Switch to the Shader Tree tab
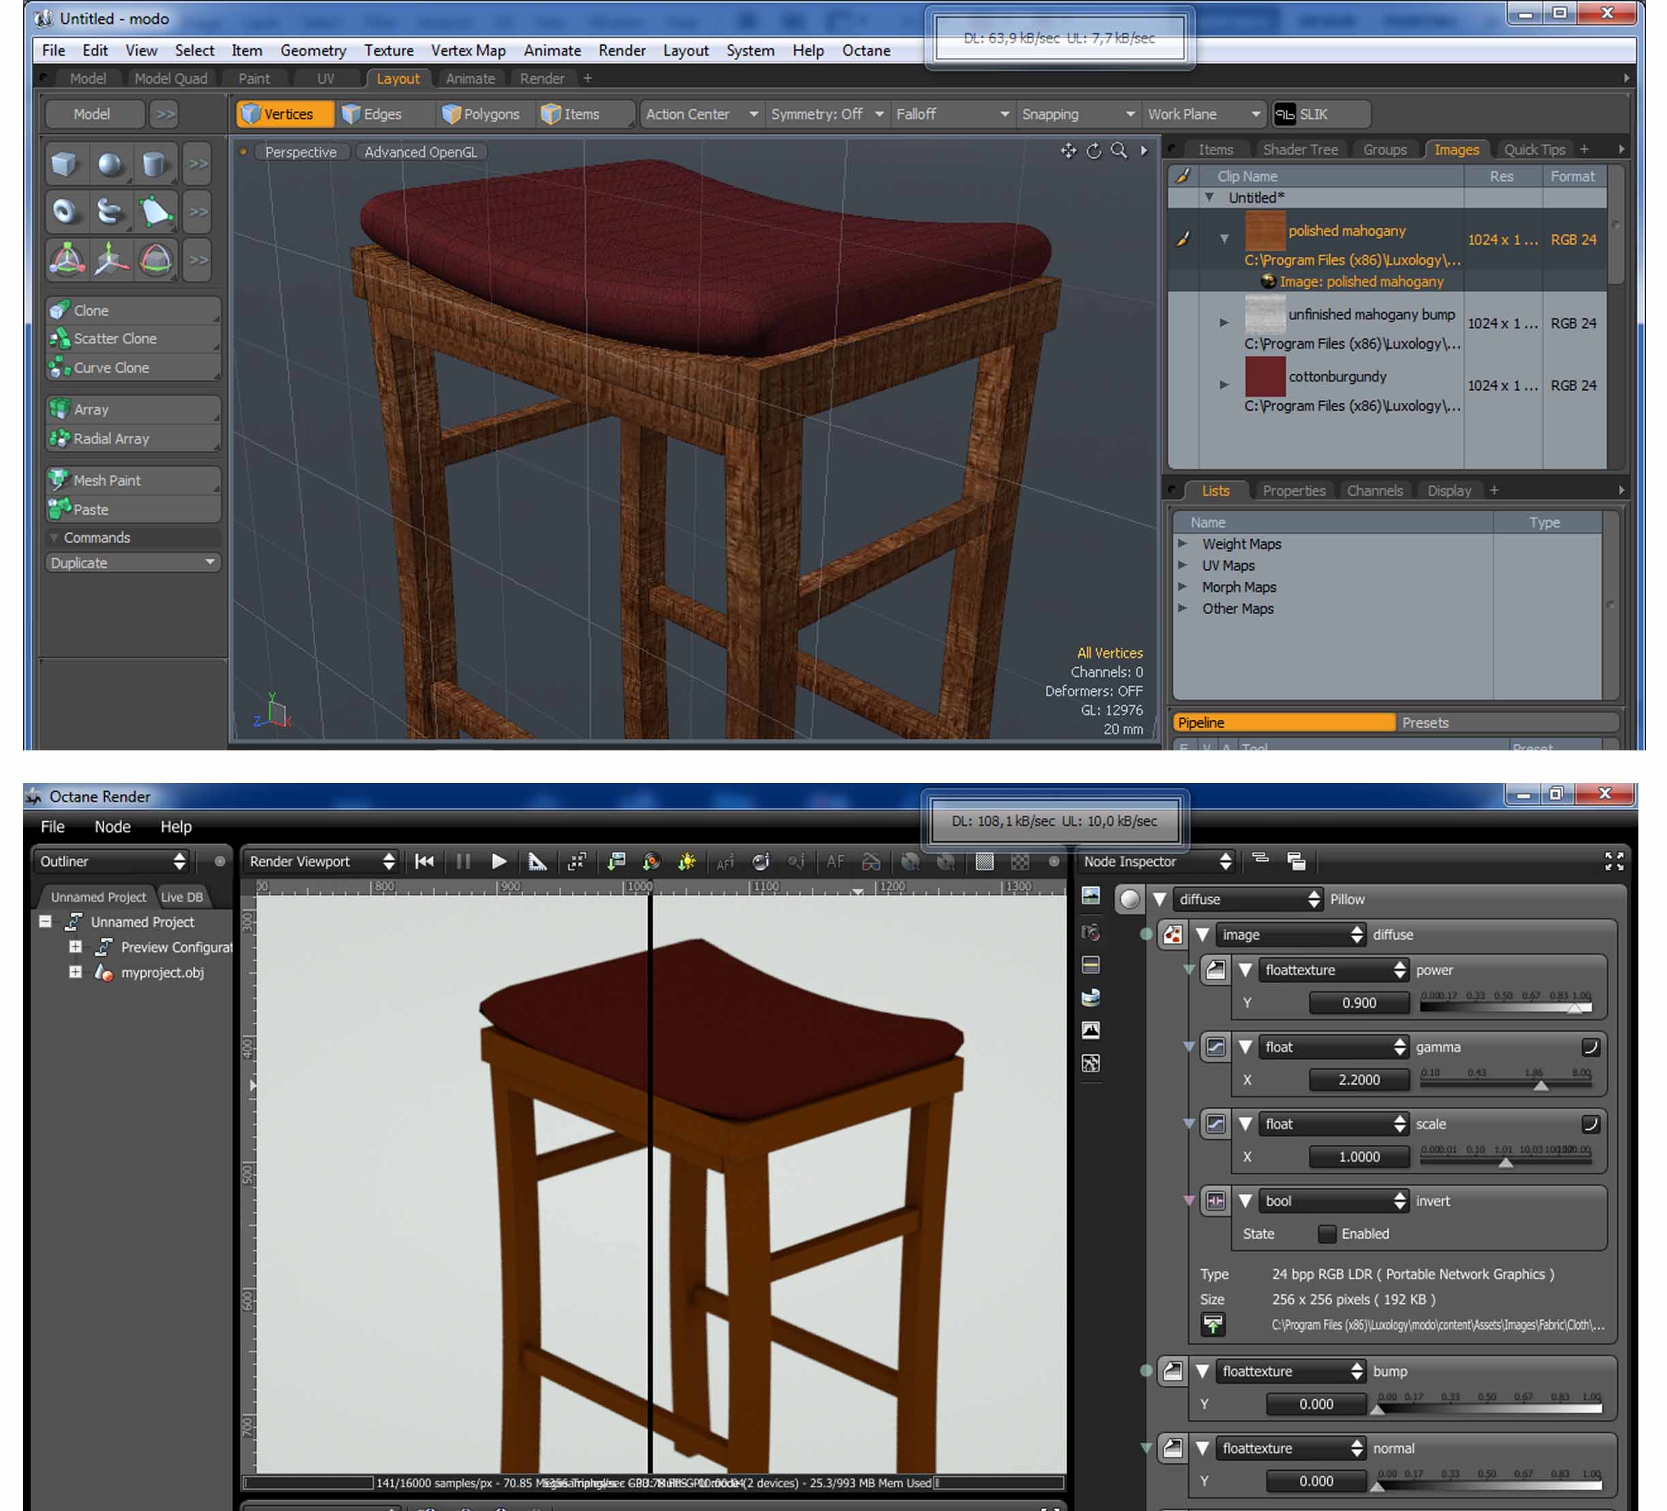This screenshot has height=1511, width=1667. pyautogui.click(x=1299, y=150)
